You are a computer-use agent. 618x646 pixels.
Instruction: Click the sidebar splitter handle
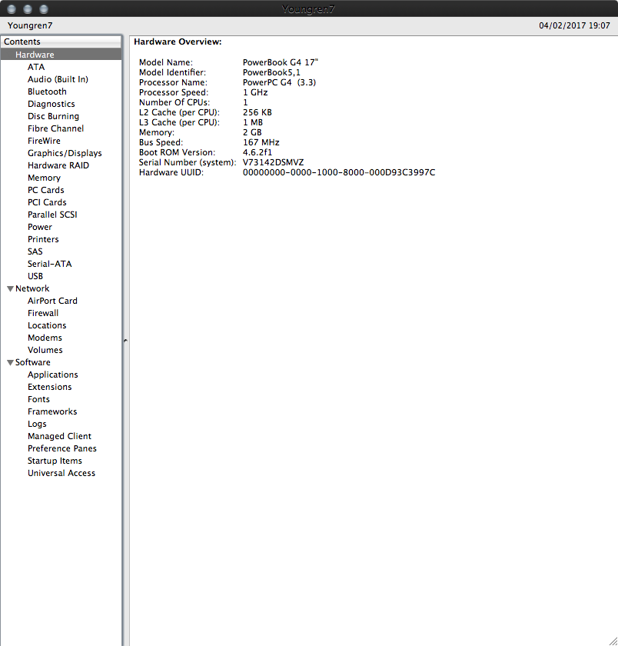click(x=125, y=341)
